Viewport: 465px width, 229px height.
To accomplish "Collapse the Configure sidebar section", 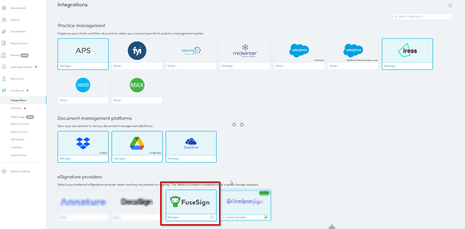I will point(17,91).
